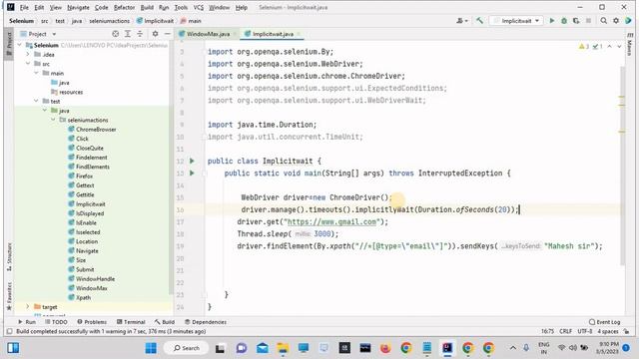This screenshot has width=639, height=359.
Task: Click the line separator CRLF in status bar
Action: (x=565, y=331)
